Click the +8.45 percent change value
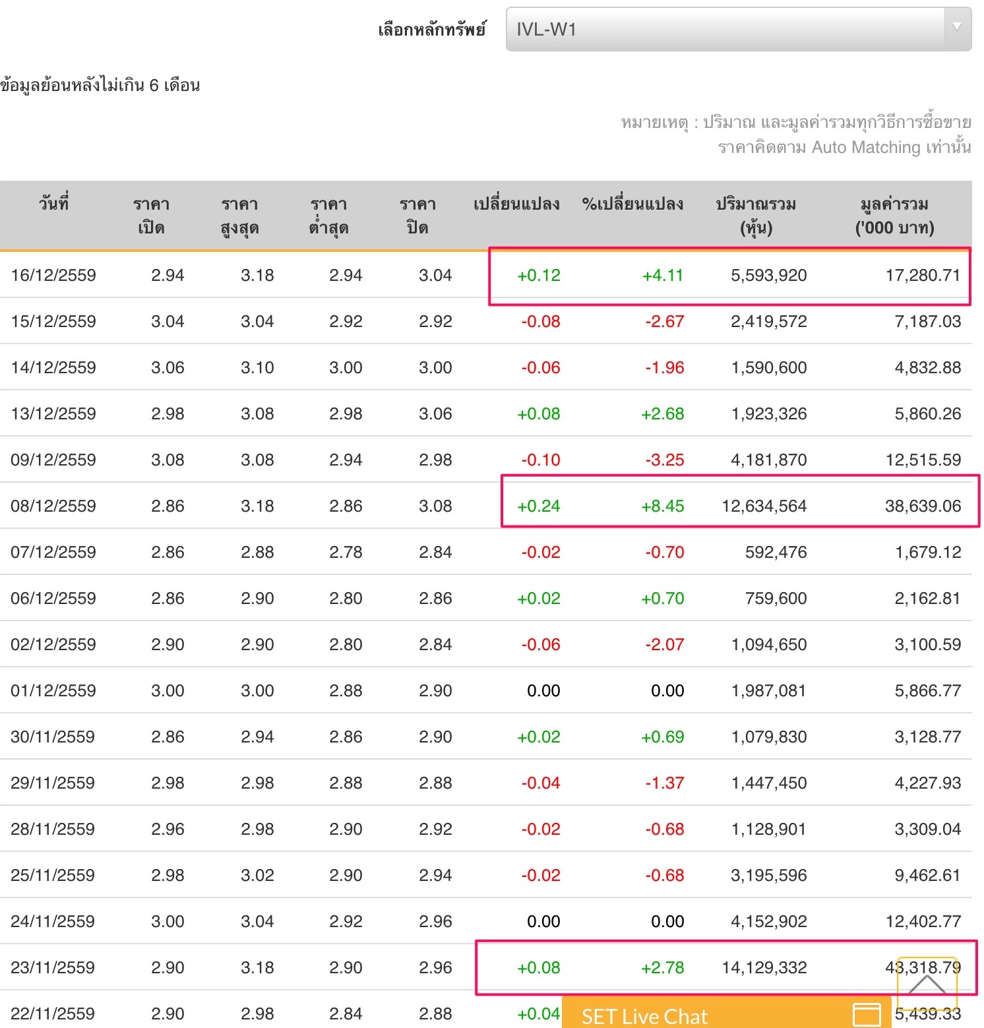Viewport: 984px width, 1028px height. coord(663,506)
